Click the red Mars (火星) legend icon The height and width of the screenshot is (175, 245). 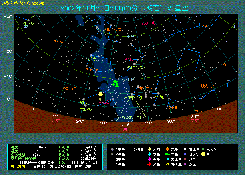(149, 164)
